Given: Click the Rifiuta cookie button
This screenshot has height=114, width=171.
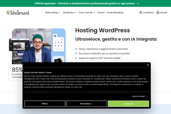Looking at the screenshot, I should click(45, 104).
